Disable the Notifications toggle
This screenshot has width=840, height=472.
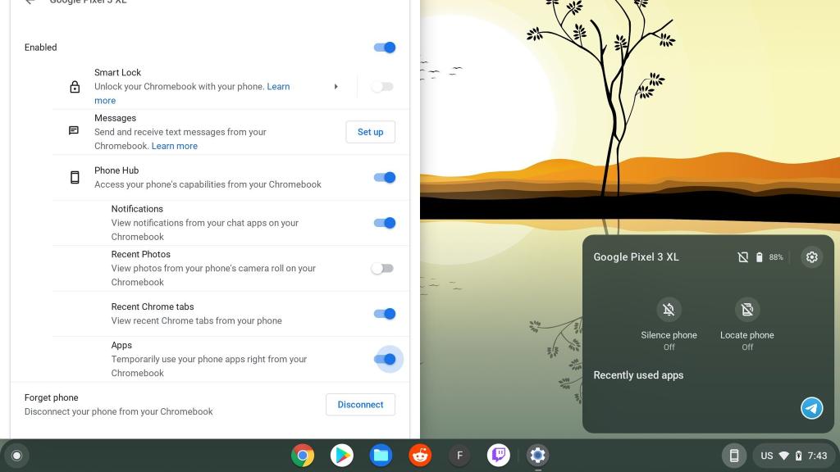pyautogui.click(x=384, y=222)
